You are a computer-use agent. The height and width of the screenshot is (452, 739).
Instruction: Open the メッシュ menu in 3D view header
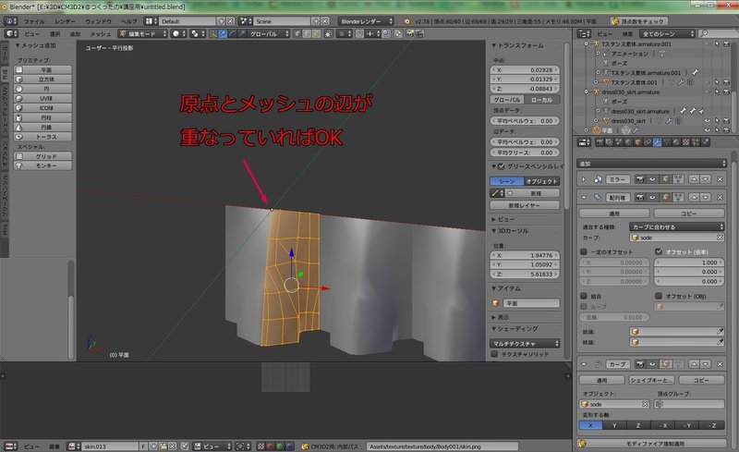click(x=100, y=34)
